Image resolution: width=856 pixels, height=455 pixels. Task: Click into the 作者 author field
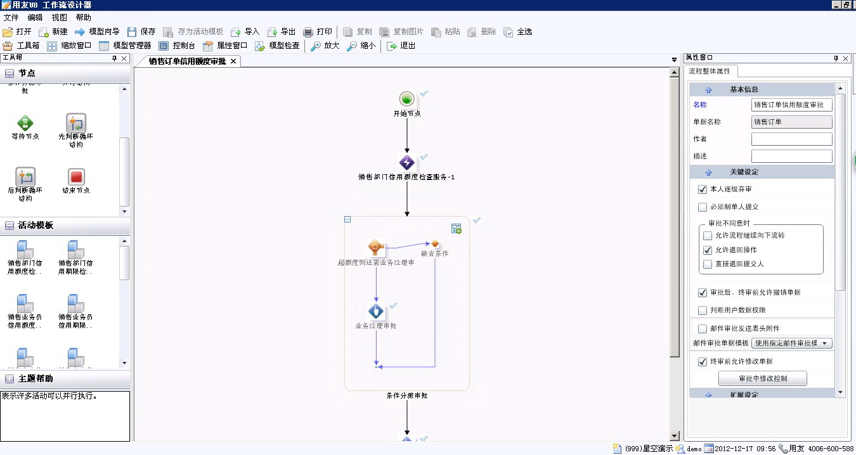tap(792, 139)
